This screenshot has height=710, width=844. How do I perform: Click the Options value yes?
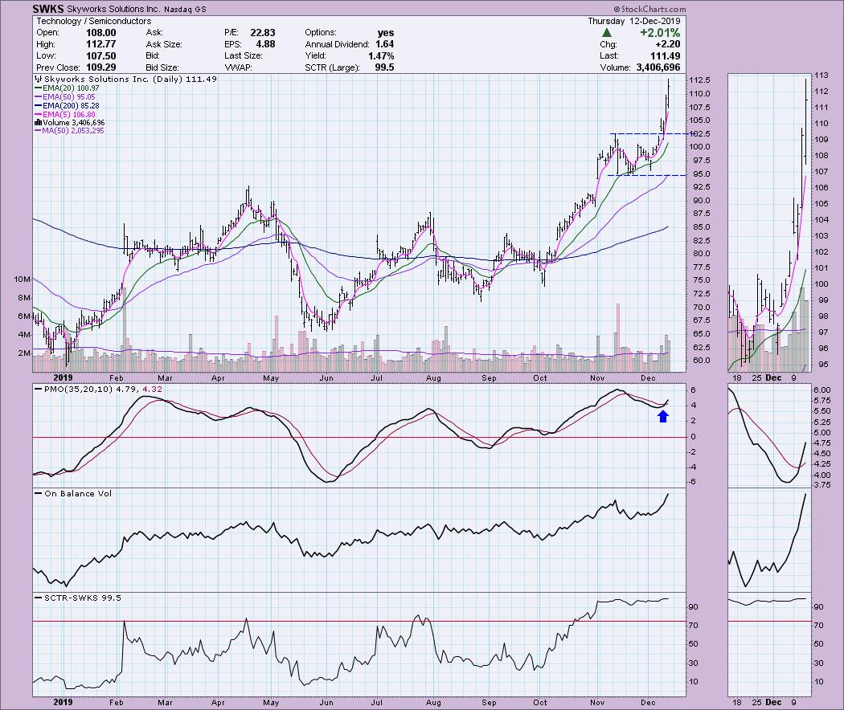click(385, 33)
